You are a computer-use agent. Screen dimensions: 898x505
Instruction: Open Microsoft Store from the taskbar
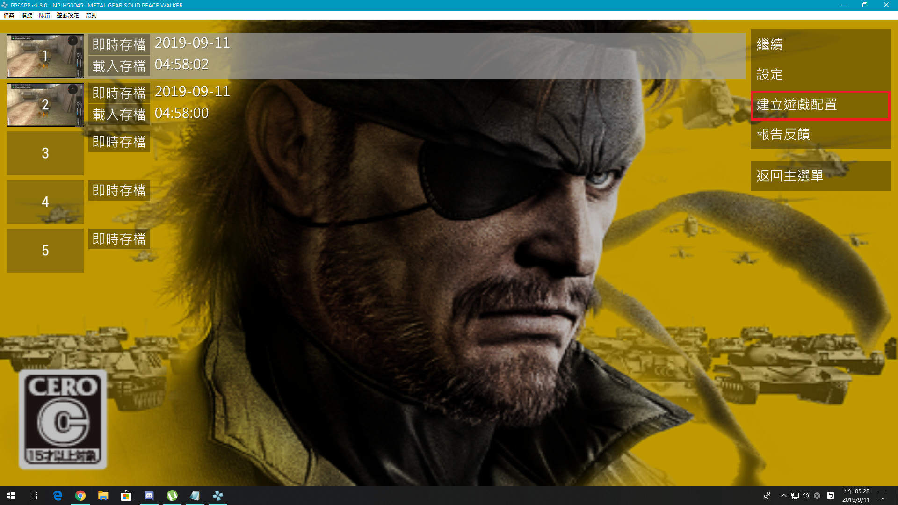click(x=126, y=496)
